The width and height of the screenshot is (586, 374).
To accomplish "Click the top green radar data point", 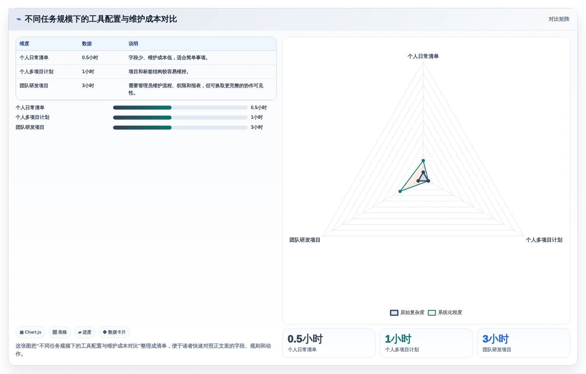I will 423,161.
